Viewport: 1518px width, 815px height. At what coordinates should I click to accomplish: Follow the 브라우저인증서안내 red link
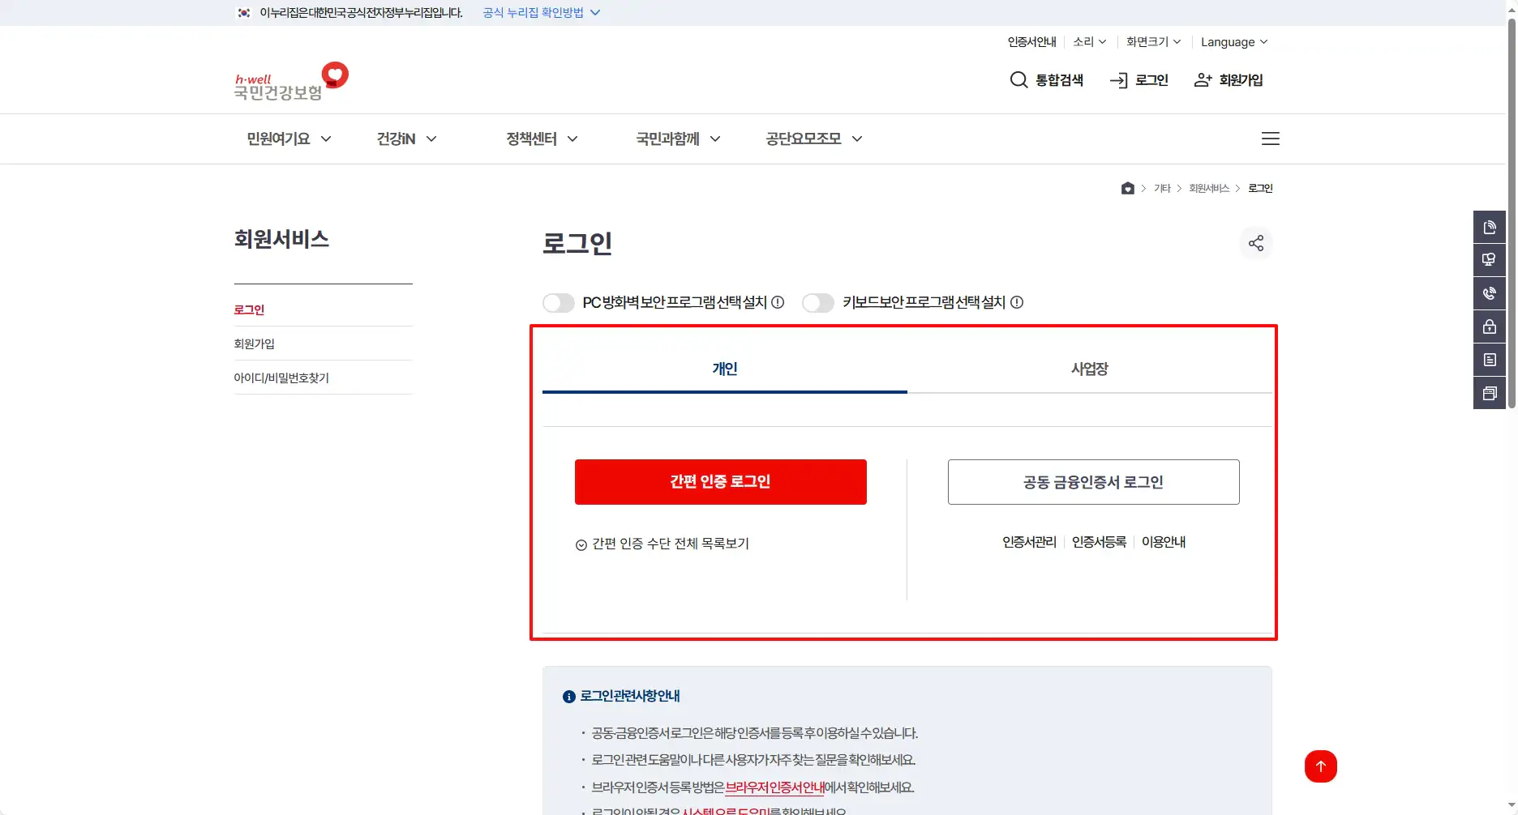(x=774, y=787)
